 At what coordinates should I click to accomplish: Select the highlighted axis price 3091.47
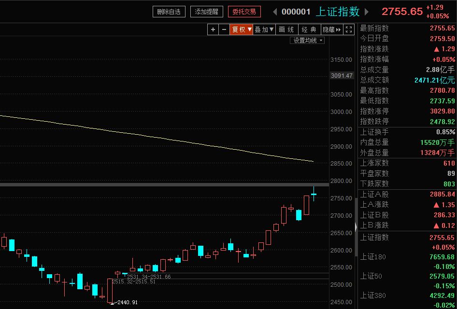pyautogui.click(x=342, y=76)
